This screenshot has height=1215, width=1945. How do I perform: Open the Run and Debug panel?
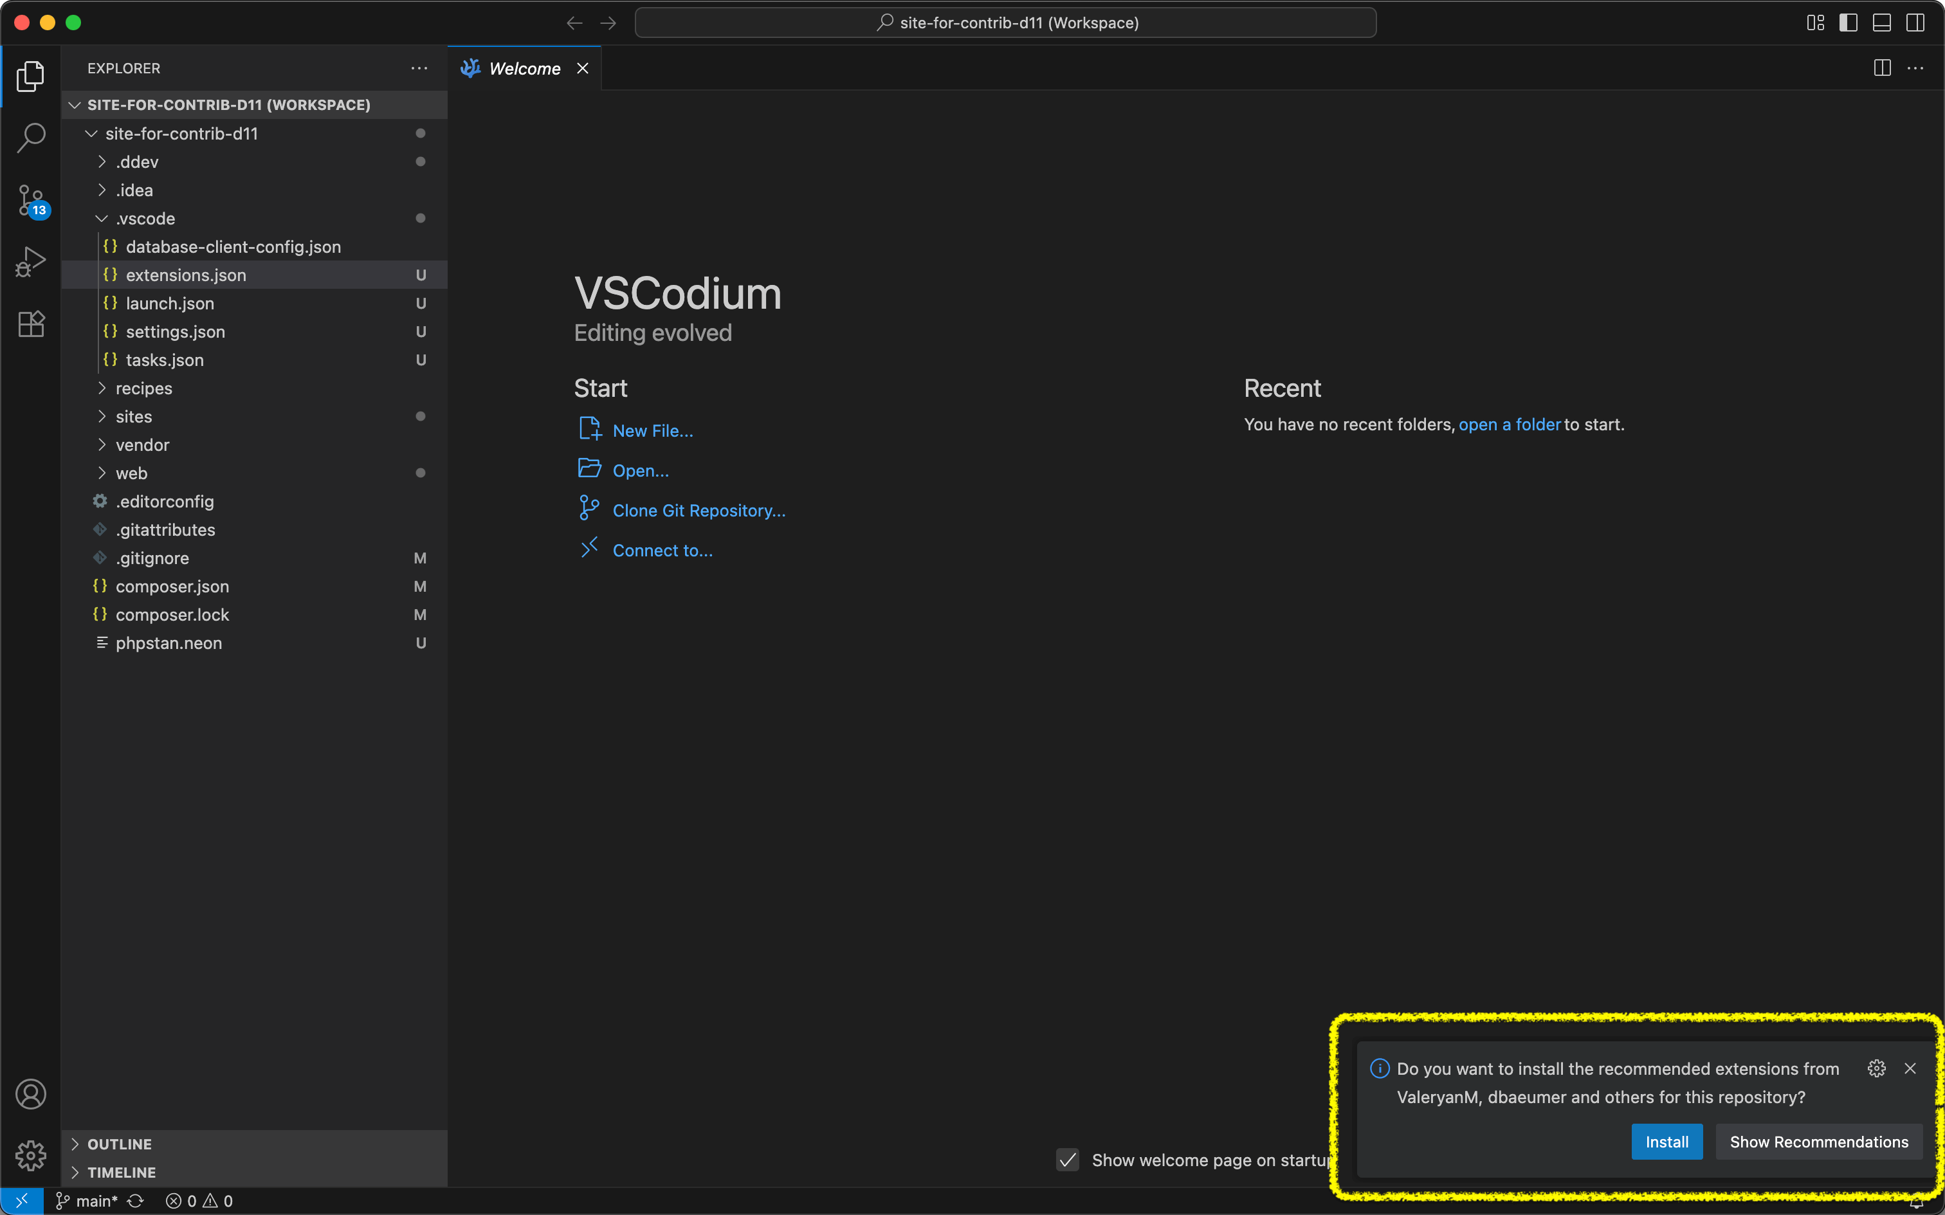point(30,261)
